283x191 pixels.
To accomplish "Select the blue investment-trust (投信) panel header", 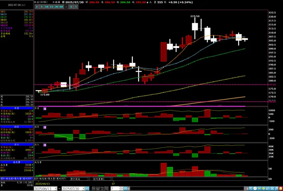I will [x=16, y=127].
